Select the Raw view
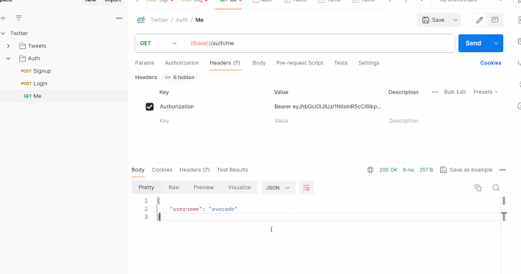Viewport: 521px width, 274px height. [173, 188]
